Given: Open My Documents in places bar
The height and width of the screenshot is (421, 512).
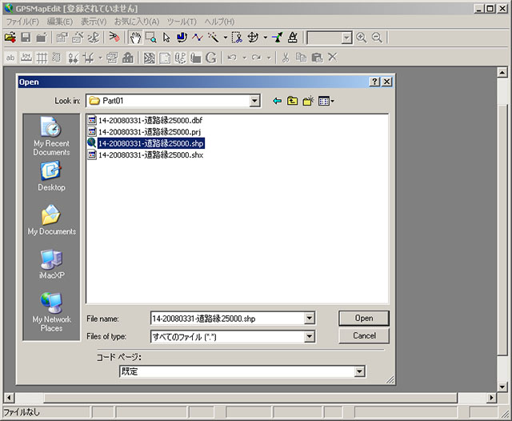Looking at the screenshot, I should point(51,220).
